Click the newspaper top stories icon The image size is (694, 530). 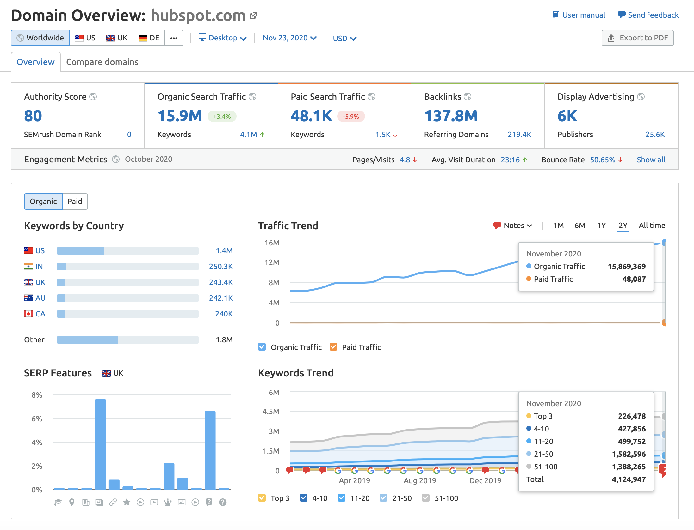[x=86, y=502]
